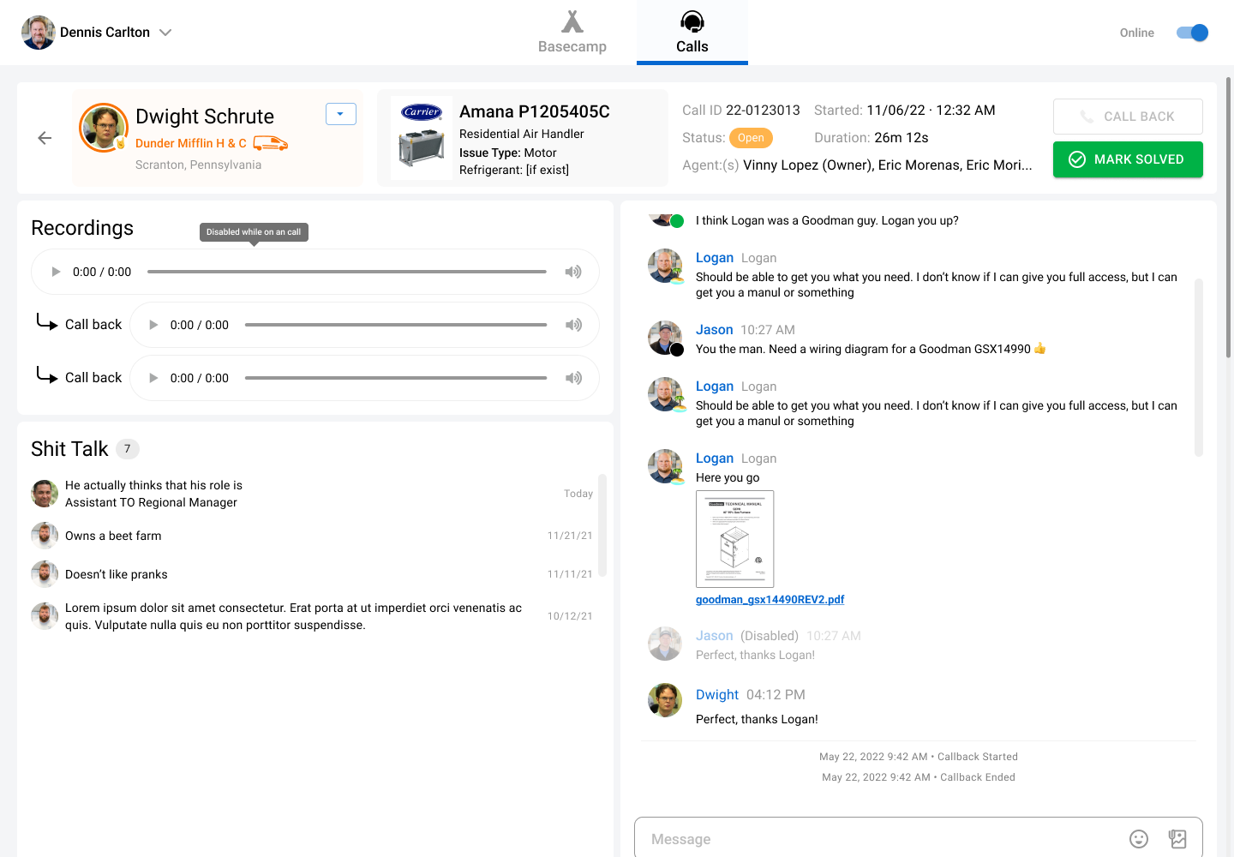Click the first recording's progress slider
Screen dimensions: 1234x857
[x=346, y=272]
